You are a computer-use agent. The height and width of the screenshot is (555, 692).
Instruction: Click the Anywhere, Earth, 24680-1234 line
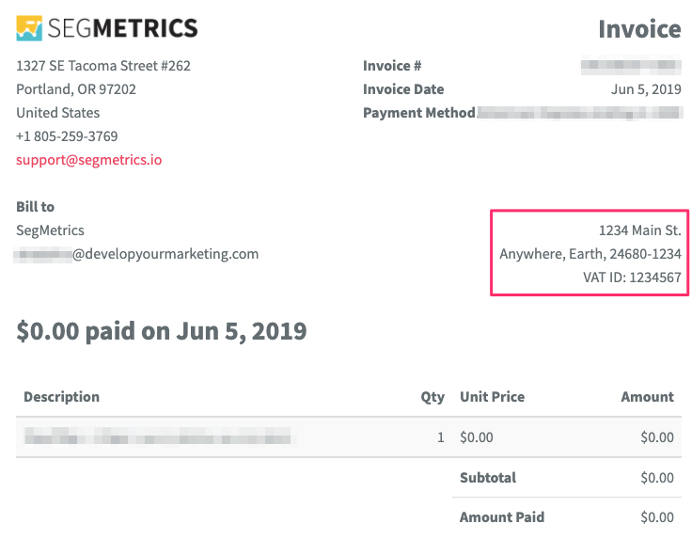pos(590,254)
